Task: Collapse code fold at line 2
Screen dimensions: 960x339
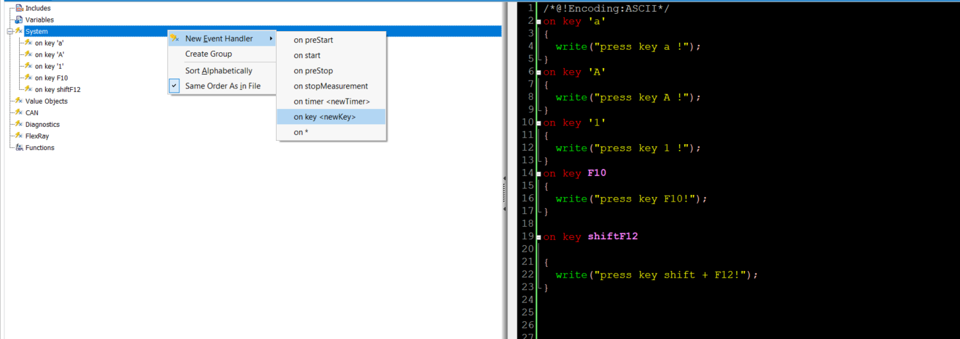Action: coord(539,22)
